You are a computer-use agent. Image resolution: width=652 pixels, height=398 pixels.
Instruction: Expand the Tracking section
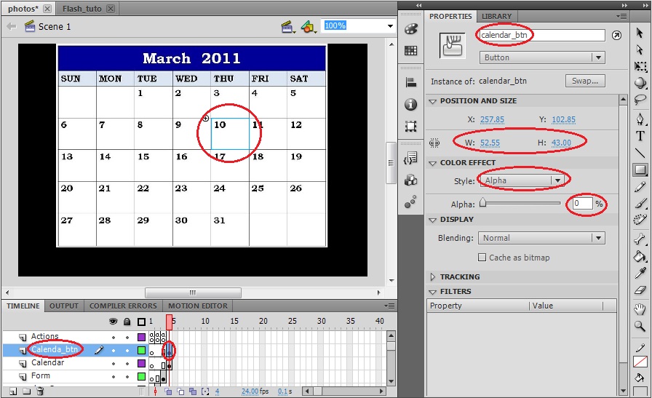[x=432, y=277]
